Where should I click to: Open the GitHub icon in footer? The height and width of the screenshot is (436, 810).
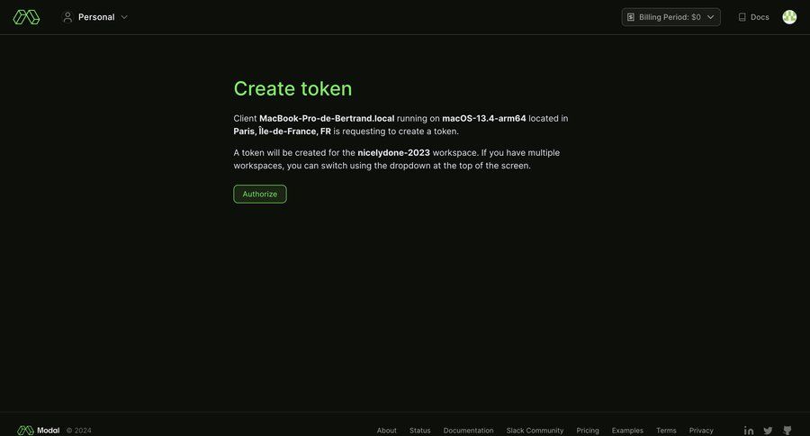tap(787, 431)
